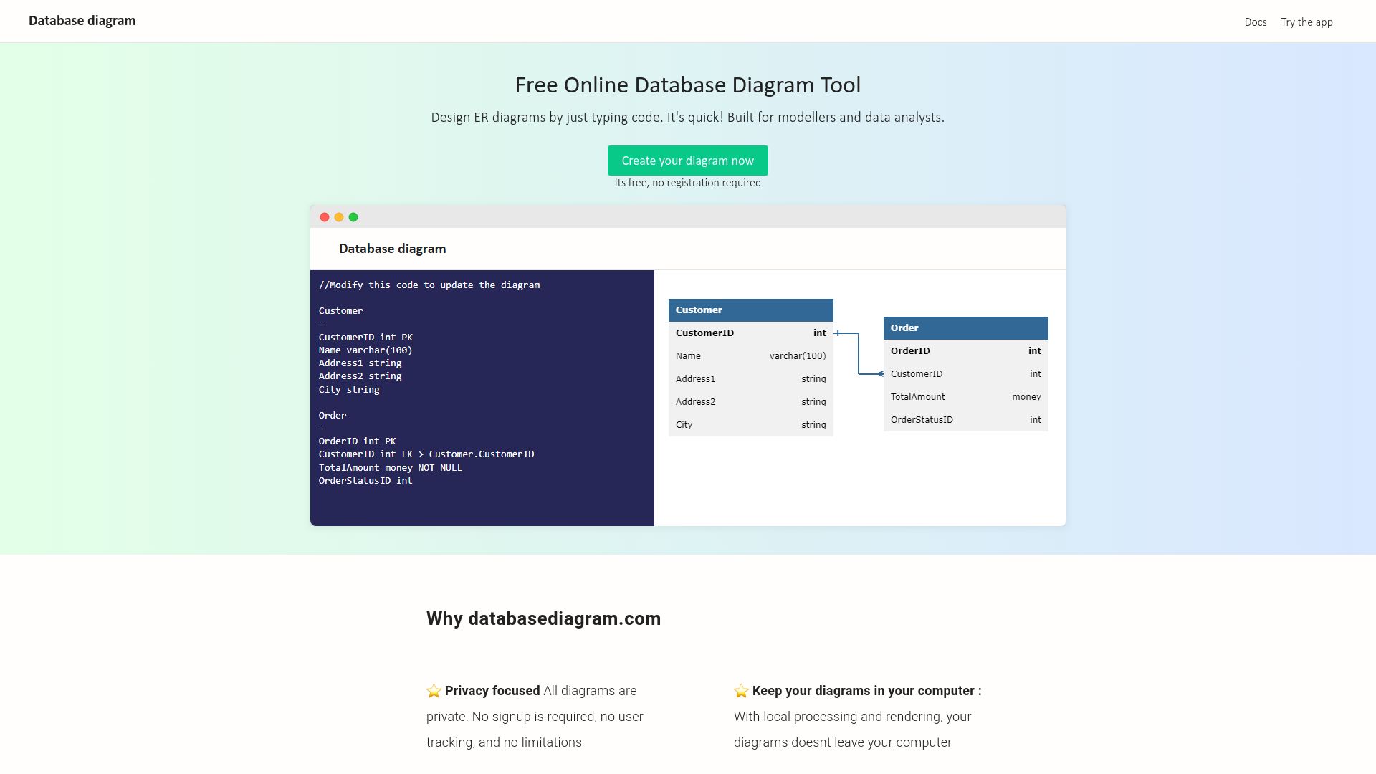Click 'Order' table name in code editor

click(x=333, y=416)
